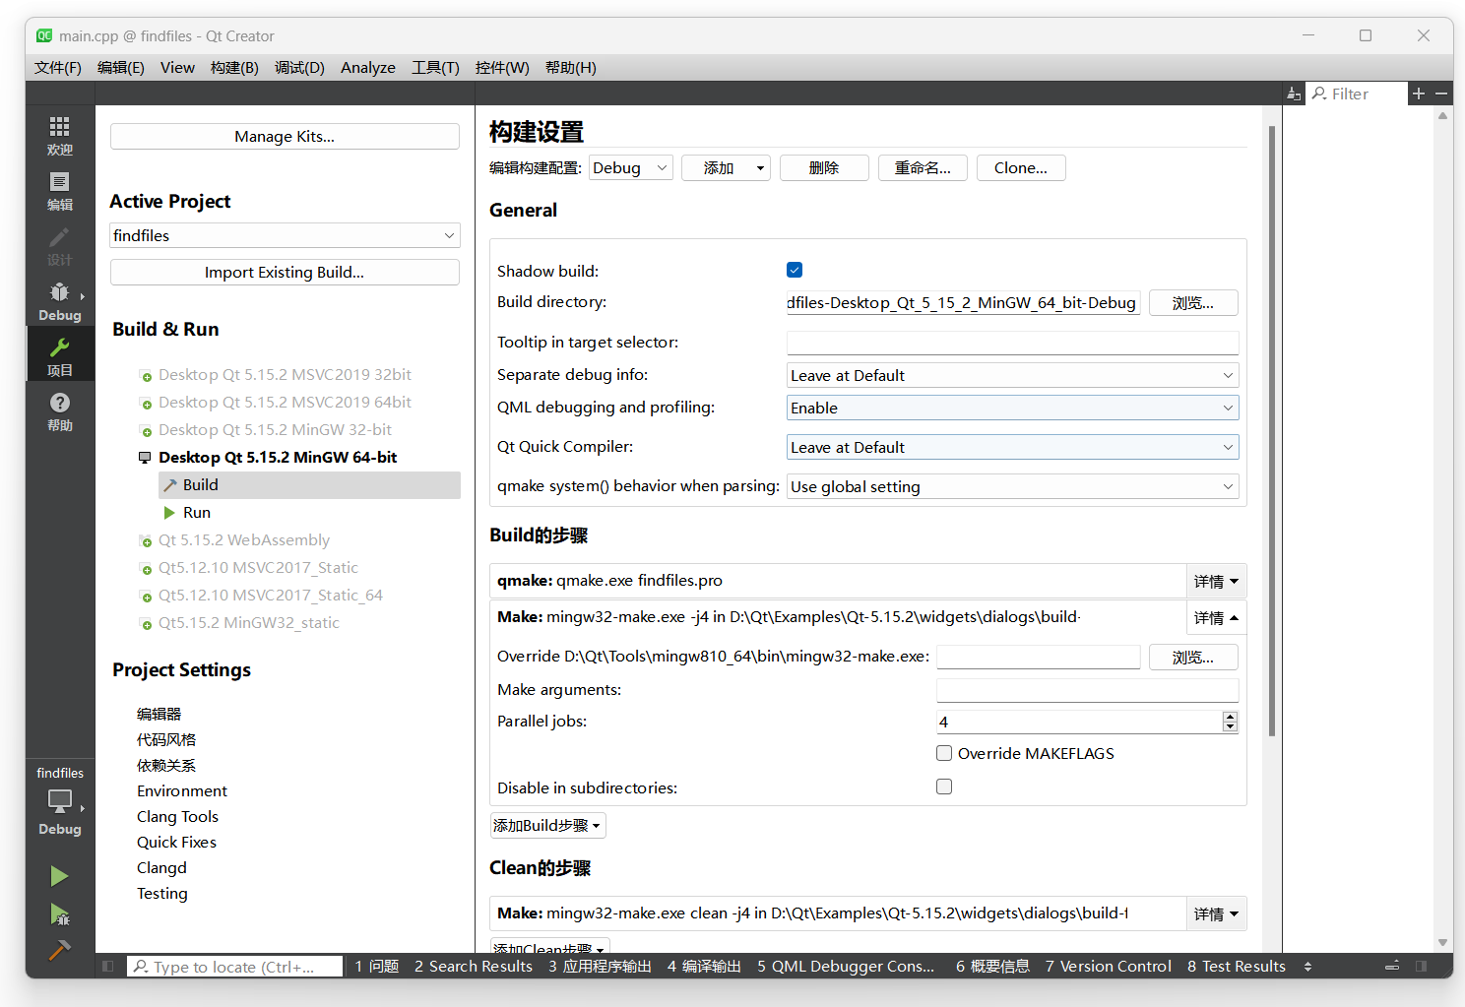Open the 欢迎 welcome mode
1465x1007 pixels.
(60, 136)
